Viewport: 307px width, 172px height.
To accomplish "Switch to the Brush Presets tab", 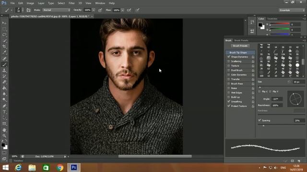I will (x=241, y=40).
